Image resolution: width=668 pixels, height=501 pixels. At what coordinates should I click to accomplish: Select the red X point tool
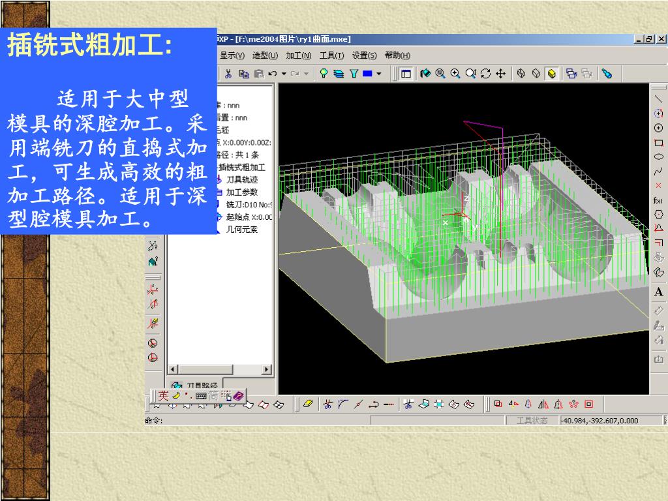659,186
